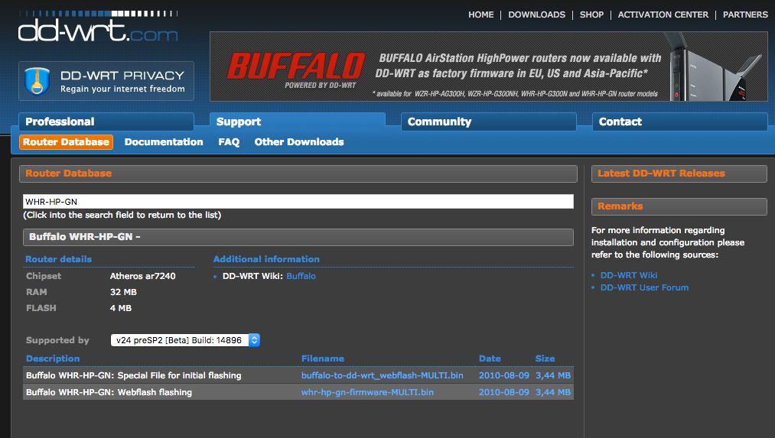Open DD-WRT User Forum link
The height and width of the screenshot is (438, 775).
(x=644, y=287)
